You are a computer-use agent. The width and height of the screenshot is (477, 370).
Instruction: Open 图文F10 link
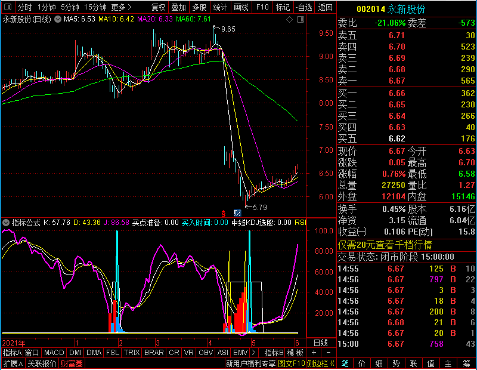pos(292,363)
